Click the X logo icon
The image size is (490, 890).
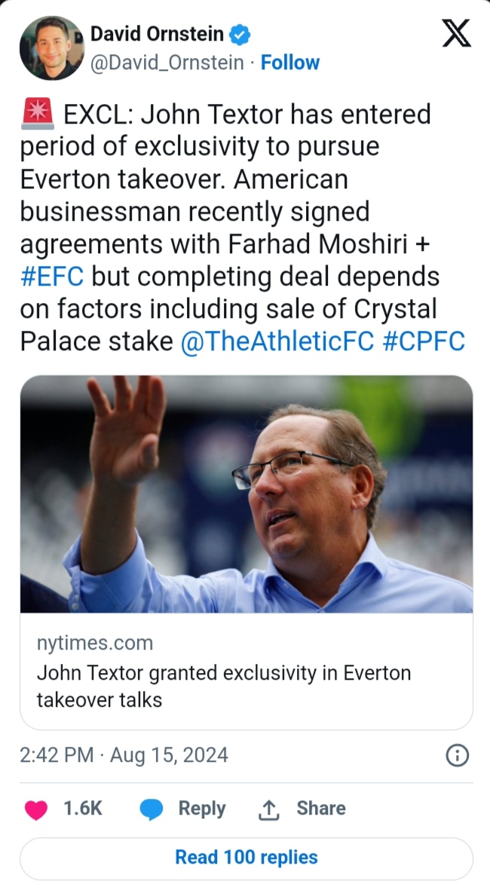pyautogui.click(x=456, y=32)
